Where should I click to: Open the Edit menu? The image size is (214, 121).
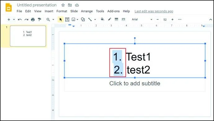(28, 11)
